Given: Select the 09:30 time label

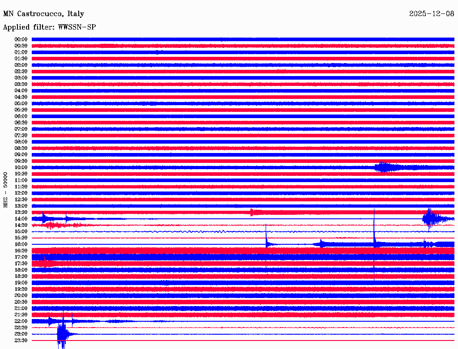Looking at the screenshot, I should click(x=21, y=161).
